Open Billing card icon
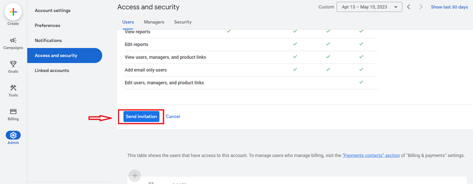Screen dimensions: 473x184 (13, 111)
